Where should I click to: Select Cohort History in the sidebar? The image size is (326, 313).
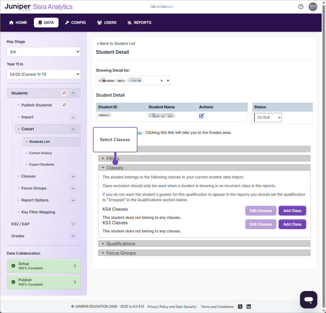click(41, 153)
